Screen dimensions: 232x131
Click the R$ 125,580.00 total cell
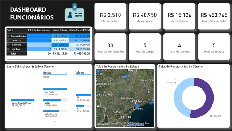[79, 40]
